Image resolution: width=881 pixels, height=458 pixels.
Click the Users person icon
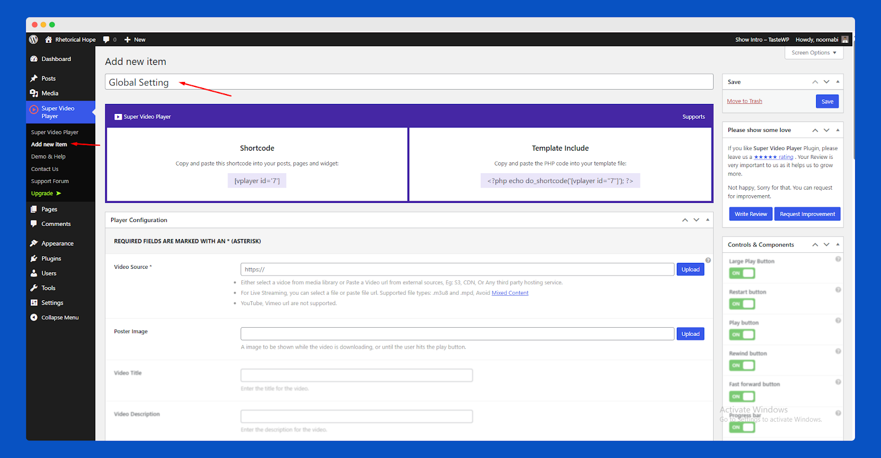[x=34, y=273]
